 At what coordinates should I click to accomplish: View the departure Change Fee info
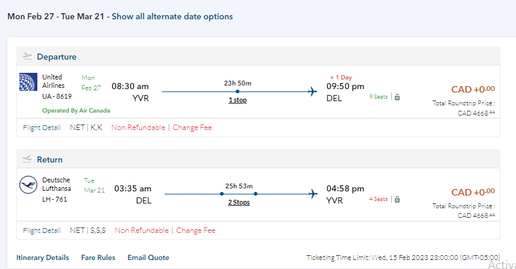point(192,128)
